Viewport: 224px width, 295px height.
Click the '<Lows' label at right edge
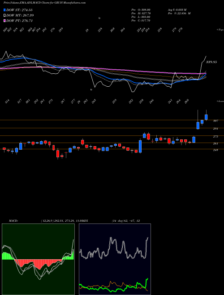(220, 101)
